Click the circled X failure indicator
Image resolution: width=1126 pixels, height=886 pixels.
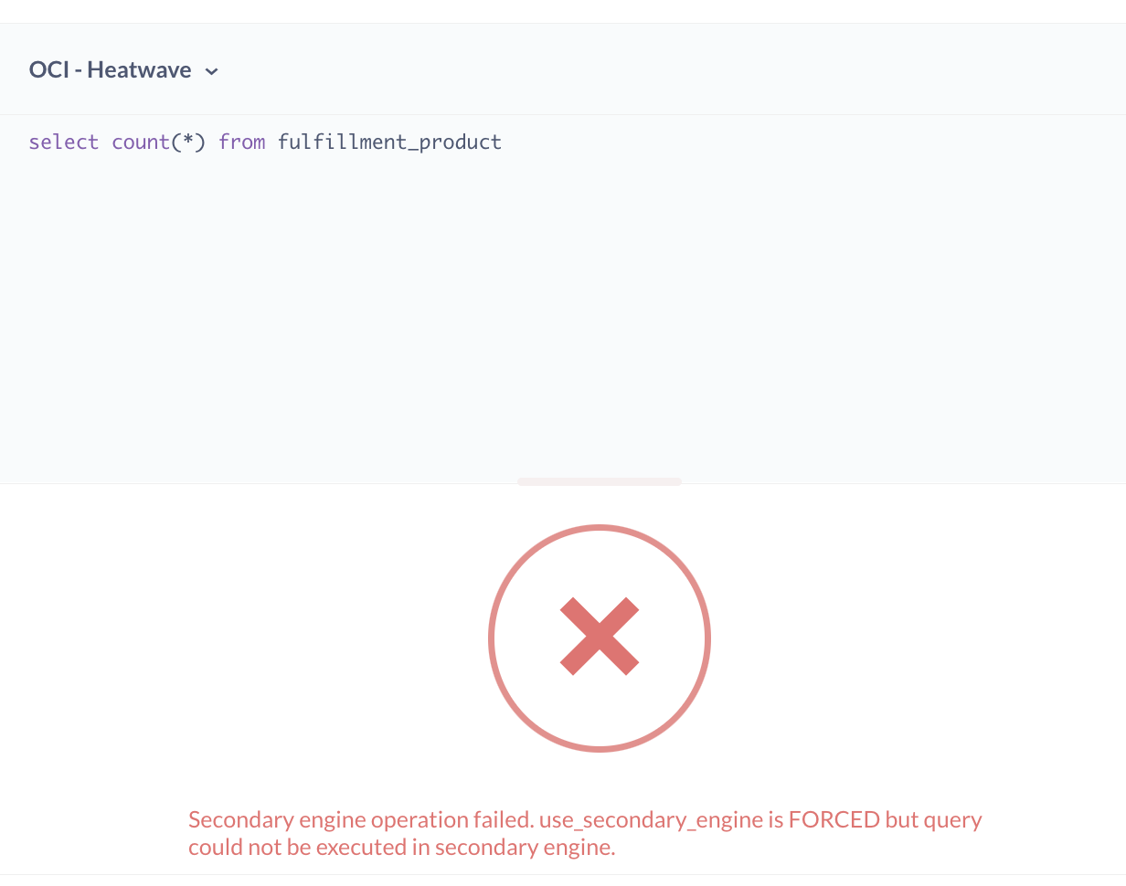click(600, 638)
